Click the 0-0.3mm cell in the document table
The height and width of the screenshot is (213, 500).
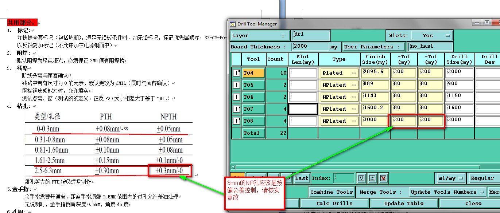click(48, 129)
